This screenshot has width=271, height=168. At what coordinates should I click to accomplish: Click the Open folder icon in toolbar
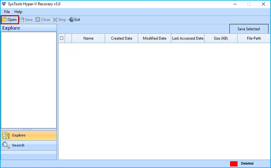[4, 20]
